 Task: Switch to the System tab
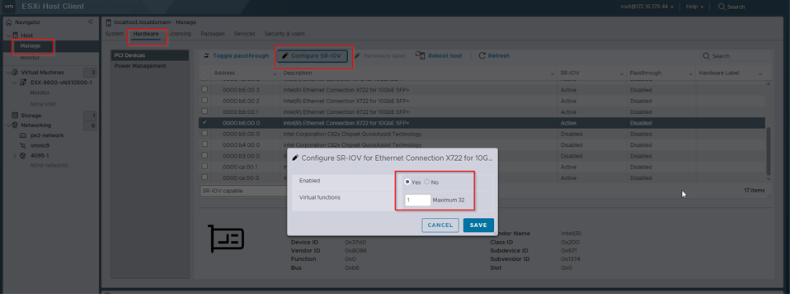(x=115, y=34)
